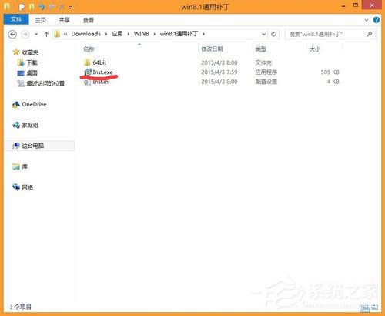Screen dimensions: 385x316
Task: Click the 配置设置 type cell
Action: (x=266, y=82)
